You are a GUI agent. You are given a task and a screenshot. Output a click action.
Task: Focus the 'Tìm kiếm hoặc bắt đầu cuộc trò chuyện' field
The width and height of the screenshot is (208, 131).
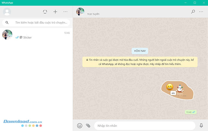(x=36, y=22)
